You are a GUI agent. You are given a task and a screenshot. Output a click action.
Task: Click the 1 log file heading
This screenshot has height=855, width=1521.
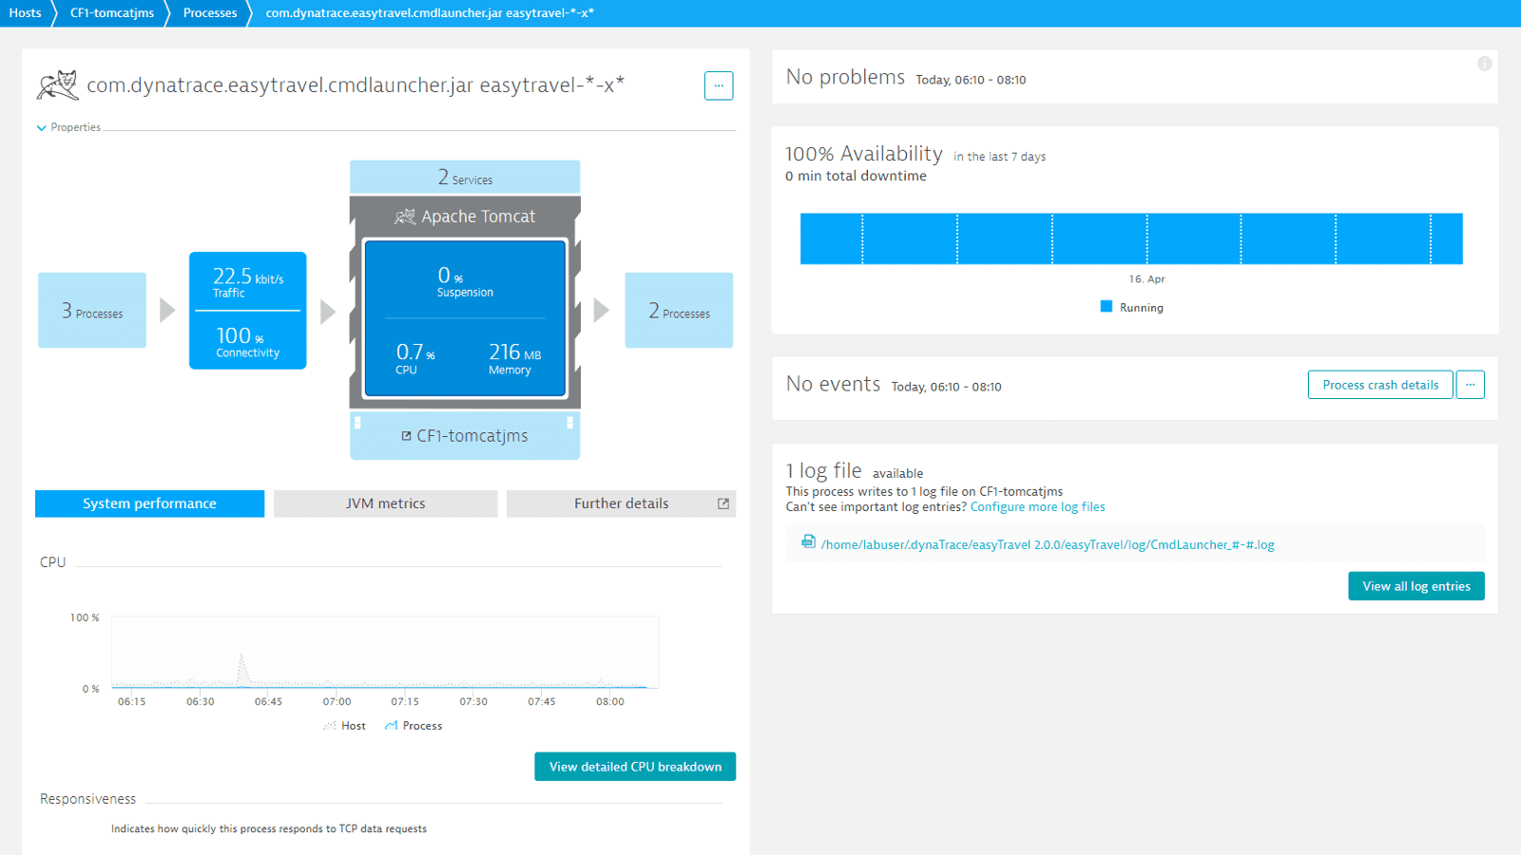(823, 470)
